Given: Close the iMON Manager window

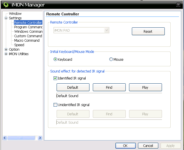Looking at the screenshot, I should click(x=178, y=5).
